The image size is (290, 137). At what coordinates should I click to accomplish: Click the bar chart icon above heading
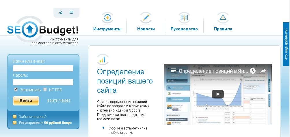(x=102, y=60)
